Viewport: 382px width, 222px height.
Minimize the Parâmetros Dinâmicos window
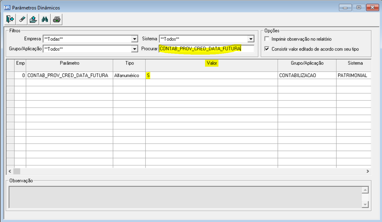tap(345, 8)
